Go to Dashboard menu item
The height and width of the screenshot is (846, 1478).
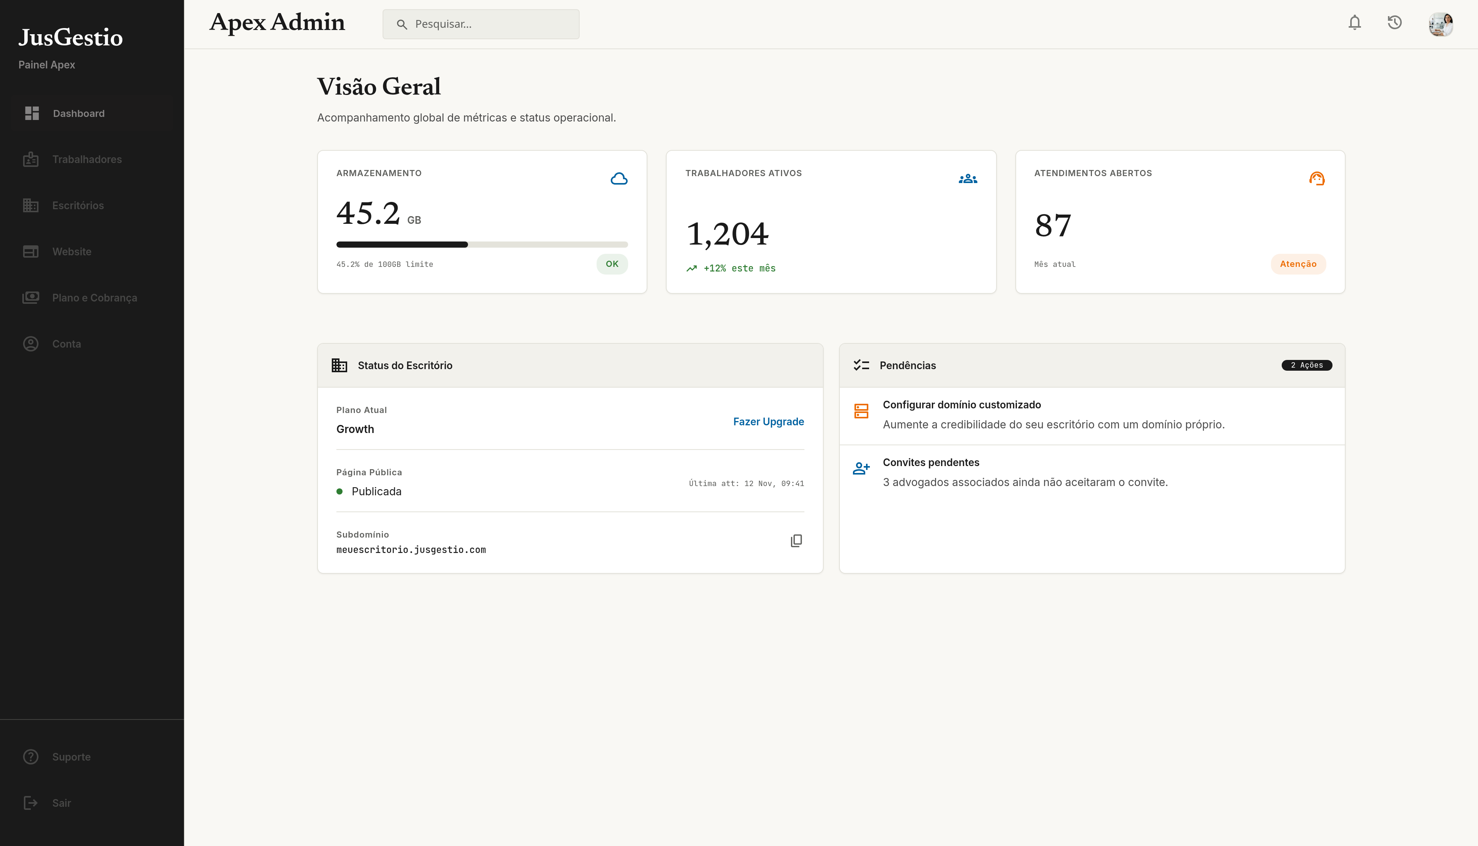point(92,113)
